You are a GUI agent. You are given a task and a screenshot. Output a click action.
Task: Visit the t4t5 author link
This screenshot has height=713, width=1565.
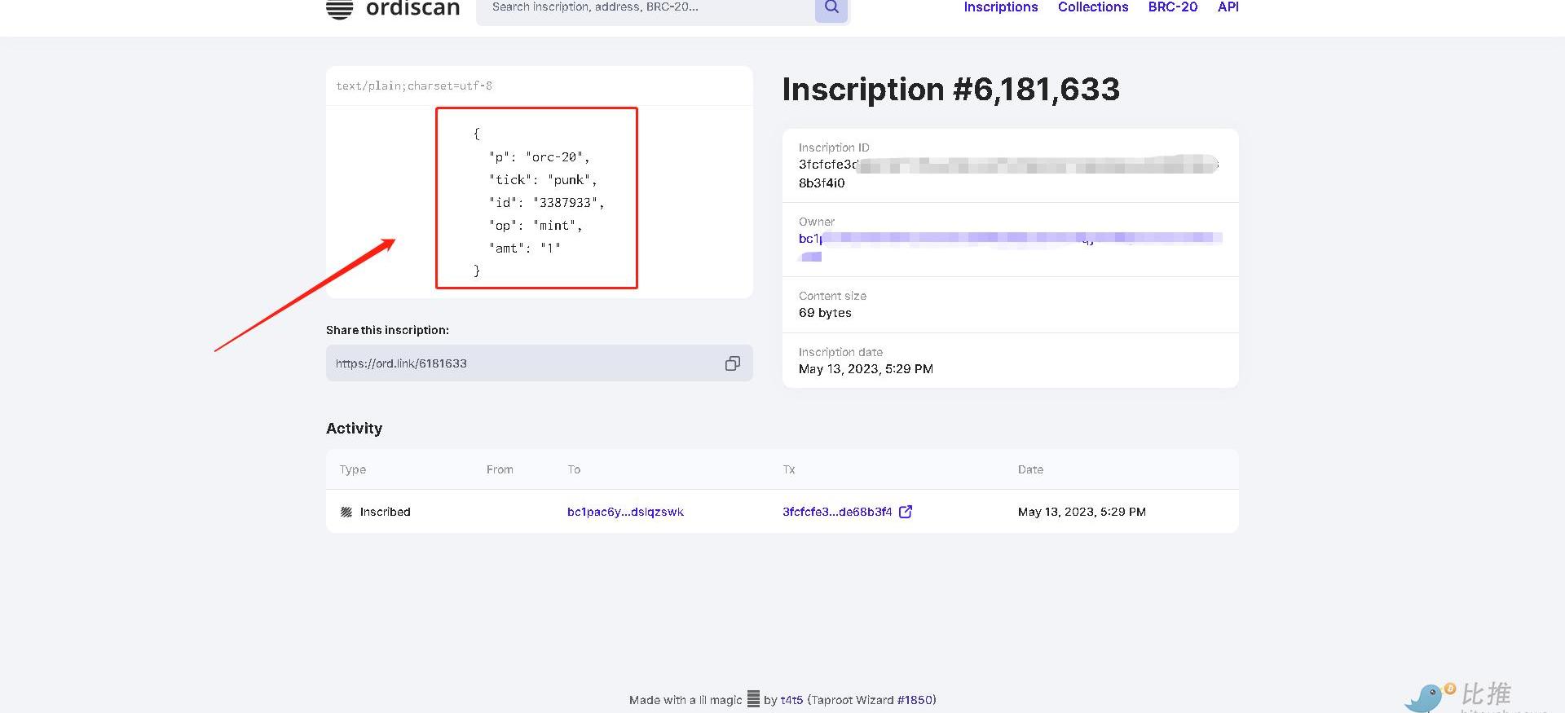[791, 700]
